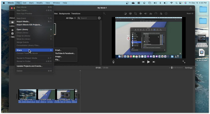This screenshot has width=210, height=114.
Task: Select first coastal clip thumbnail in timeline
Action: tap(28, 94)
